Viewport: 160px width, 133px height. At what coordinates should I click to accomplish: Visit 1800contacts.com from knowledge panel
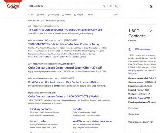pyautogui.click(x=143, y=49)
